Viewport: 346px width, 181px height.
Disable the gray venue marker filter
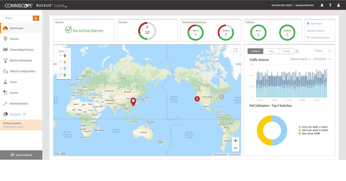tap(60, 68)
